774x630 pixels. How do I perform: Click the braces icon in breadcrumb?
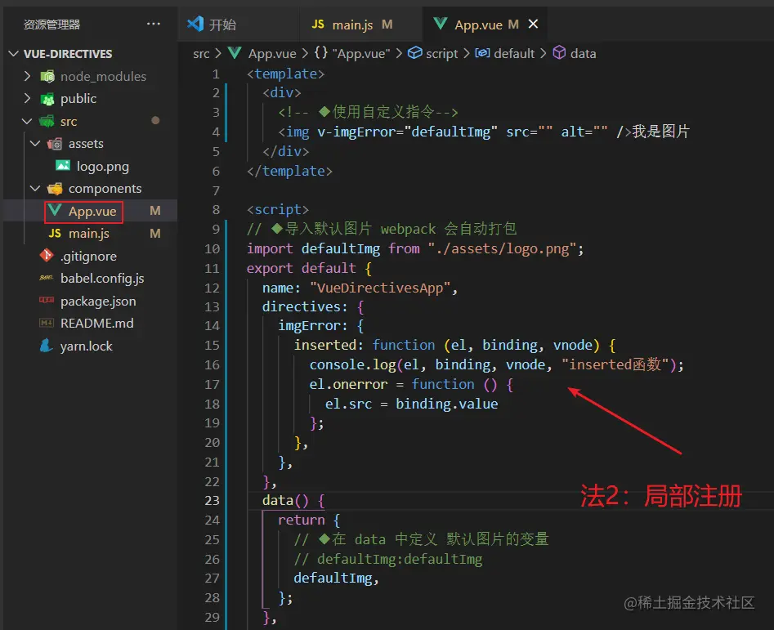321,52
